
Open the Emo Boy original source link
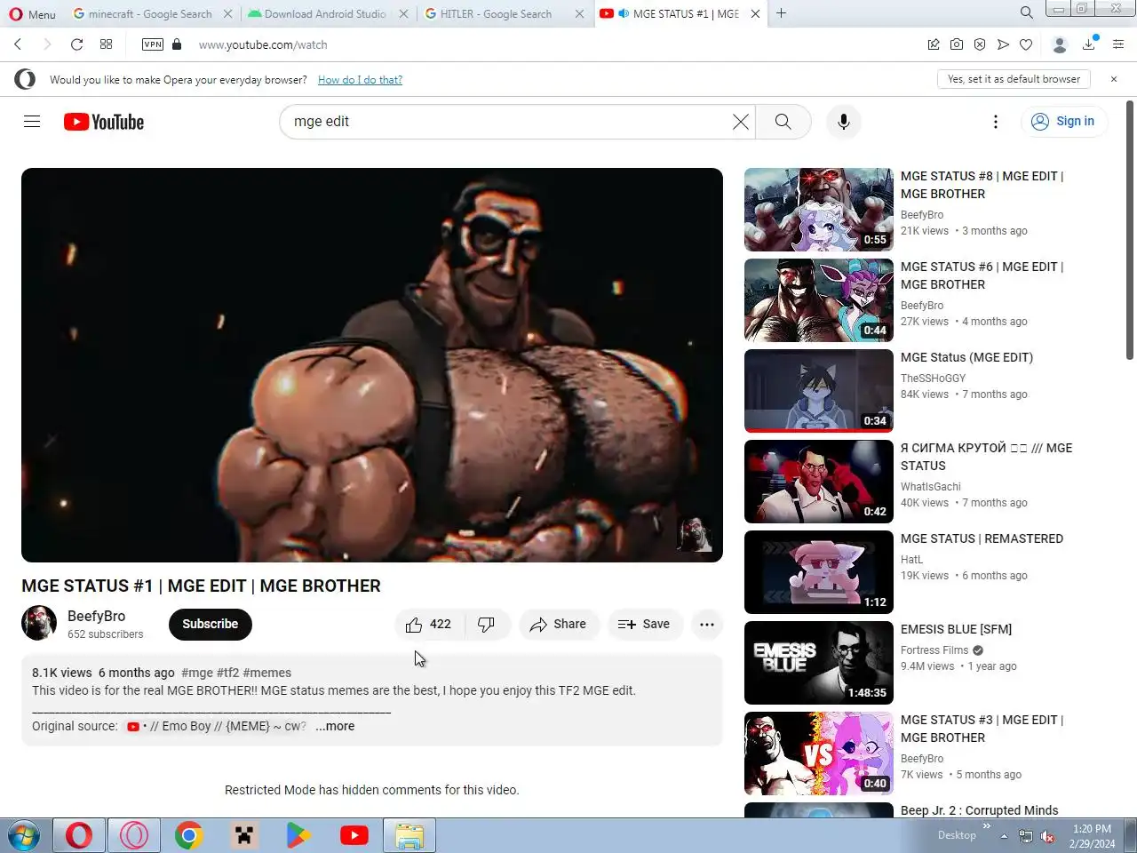(216, 726)
